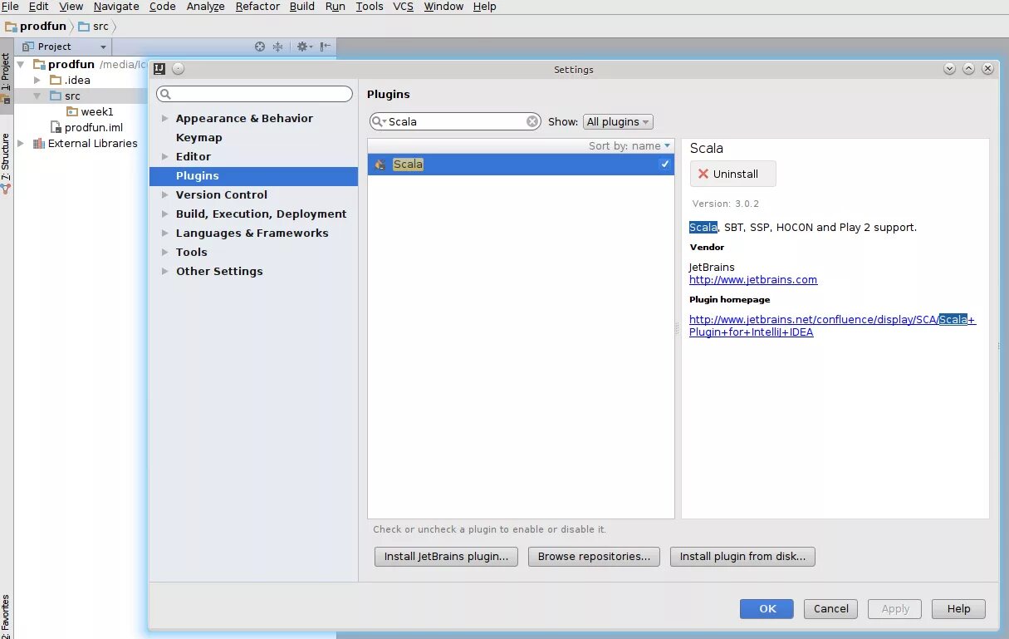Expand Build, Execution, Deployment settings
This screenshot has height=639, width=1009.
tap(164, 214)
